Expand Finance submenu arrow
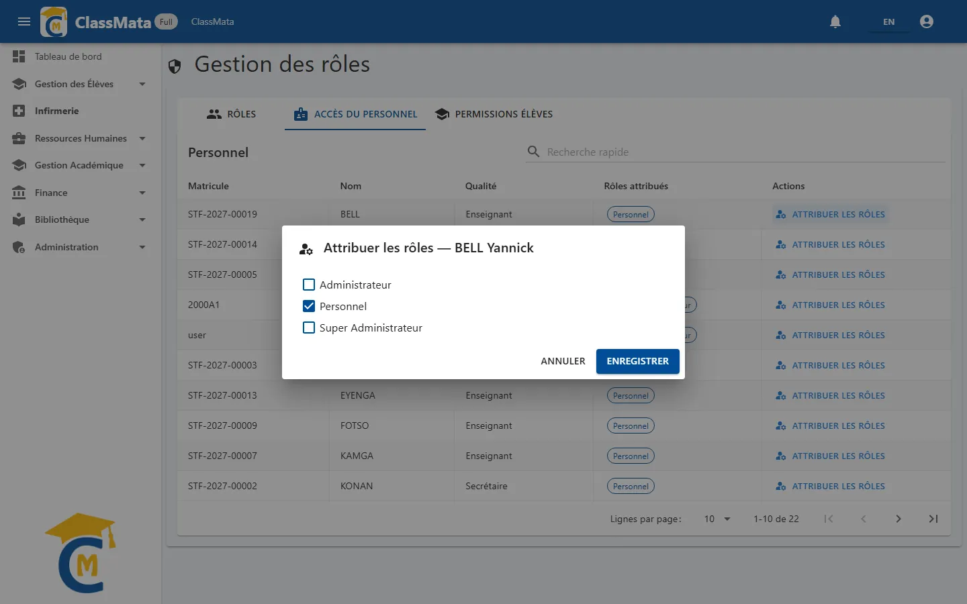The height and width of the screenshot is (604, 967). point(142,193)
